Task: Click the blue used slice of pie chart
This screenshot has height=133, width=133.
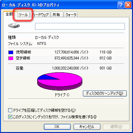Action: tap(46, 77)
